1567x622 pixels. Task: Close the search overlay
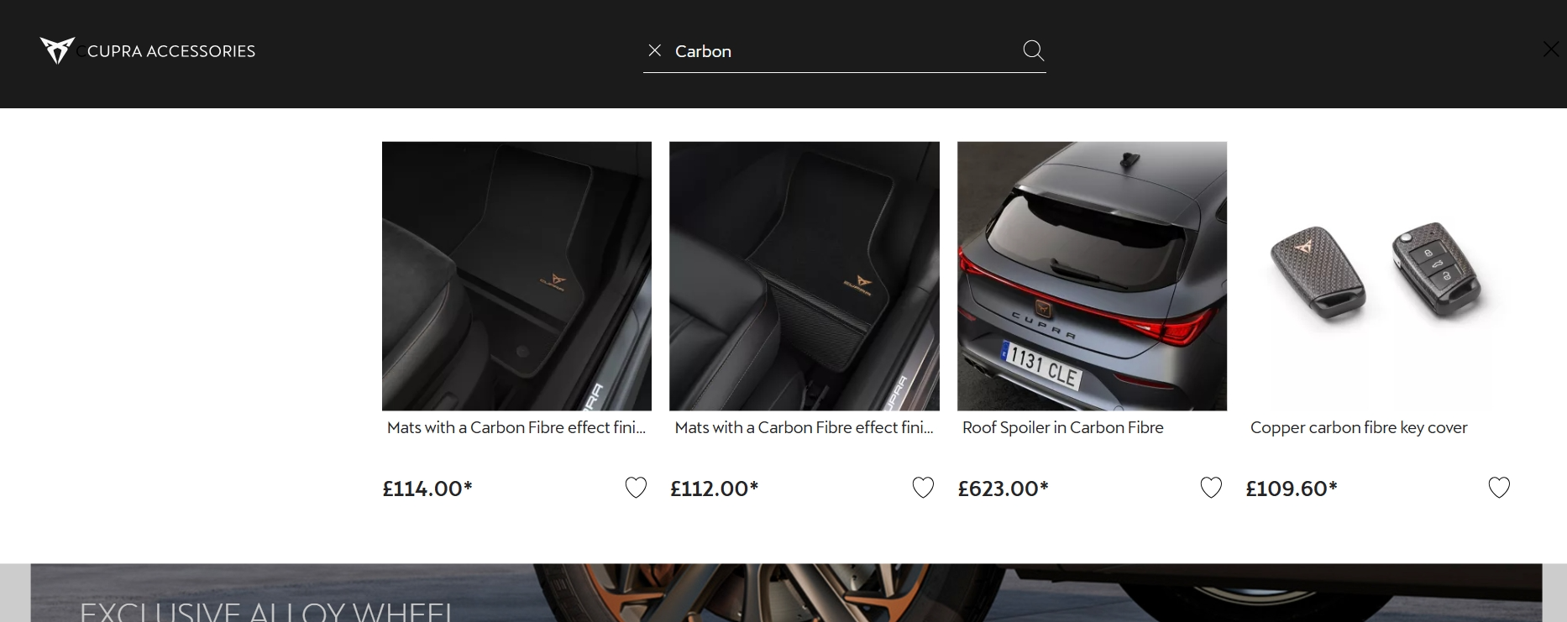(x=1550, y=50)
